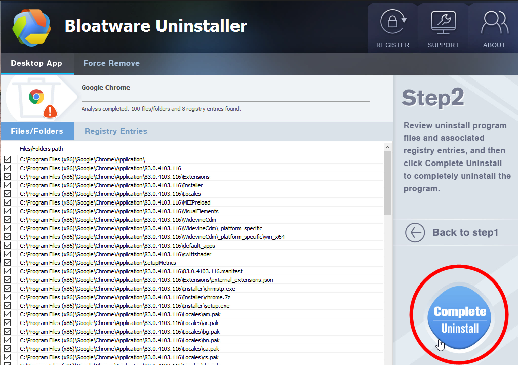Uncheck the VisualElements folder checkbox
The image size is (518, 365).
7,211
